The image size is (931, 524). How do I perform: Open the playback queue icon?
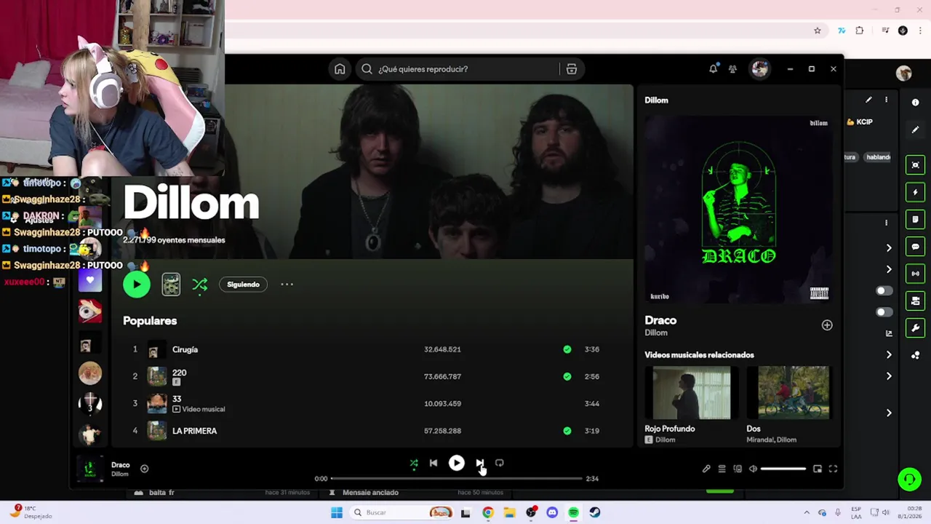pos(722,469)
